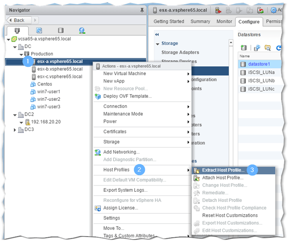288x243 pixels.
Task: Open Storage view tab in Navigator
Action: tap(61, 30)
